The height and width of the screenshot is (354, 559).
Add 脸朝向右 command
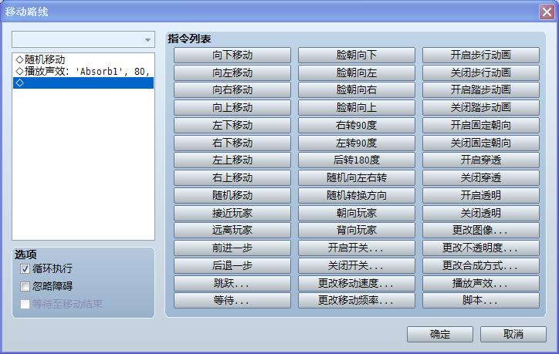[357, 90]
